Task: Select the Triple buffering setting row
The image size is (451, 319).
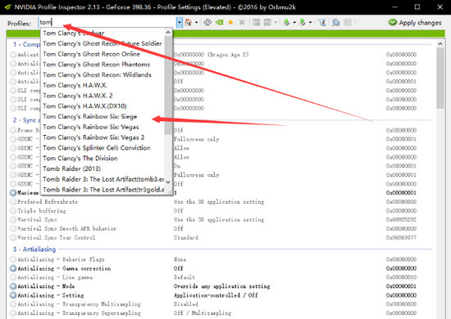Action: pyautogui.click(x=221, y=211)
